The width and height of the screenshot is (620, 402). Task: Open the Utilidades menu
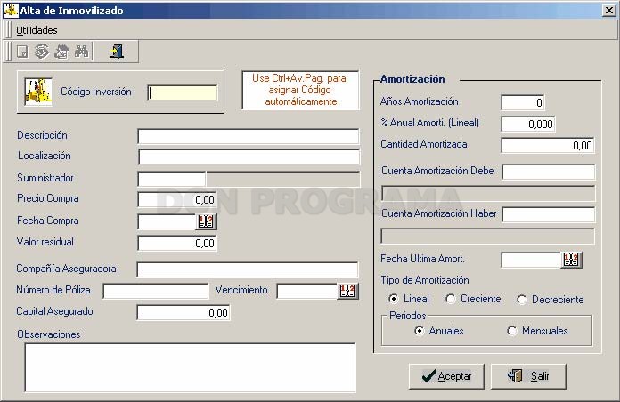(37, 30)
